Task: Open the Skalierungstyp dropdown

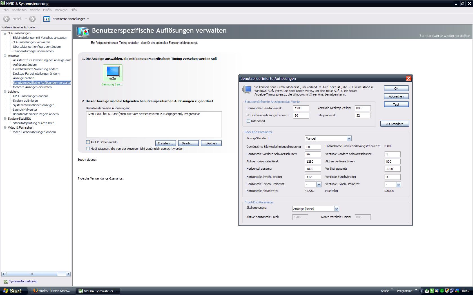Action: click(x=336, y=209)
